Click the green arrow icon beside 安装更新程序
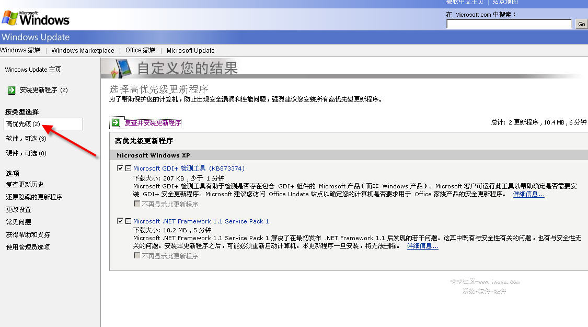 pyautogui.click(x=12, y=90)
